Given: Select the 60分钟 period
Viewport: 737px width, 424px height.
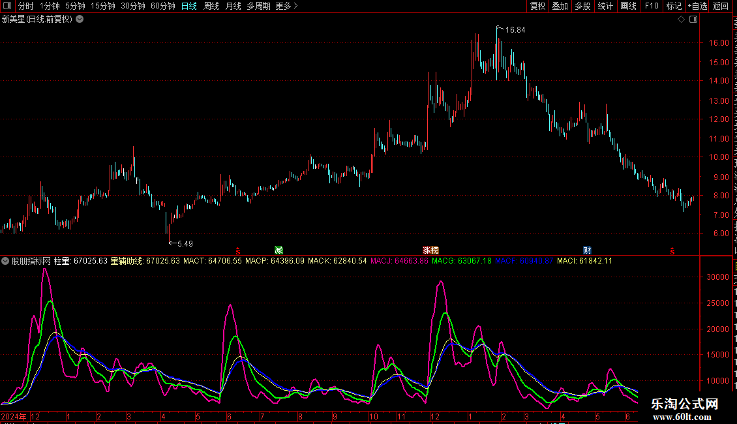Looking at the screenshot, I should tap(163, 6).
